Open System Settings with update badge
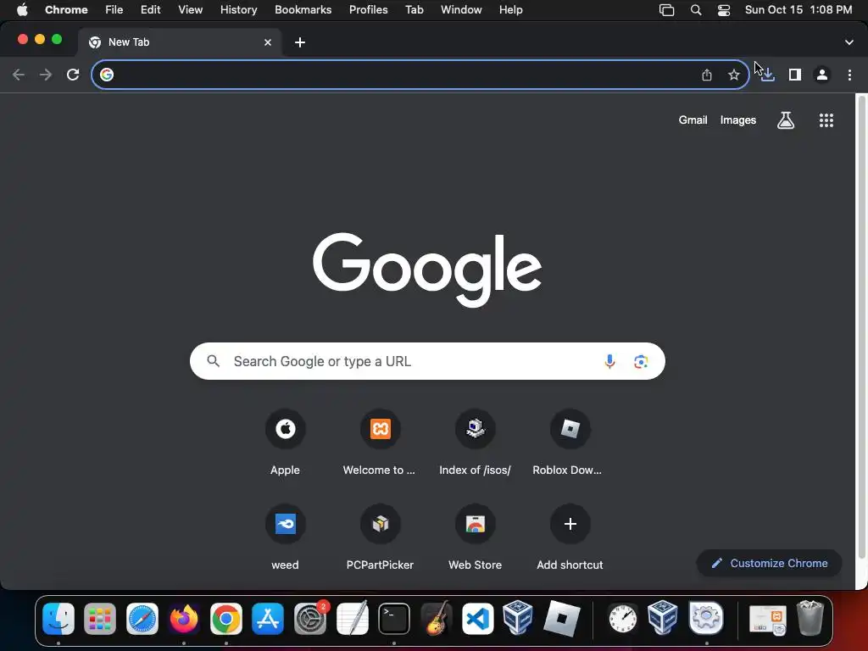This screenshot has width=868, height=651. (310, 618)
